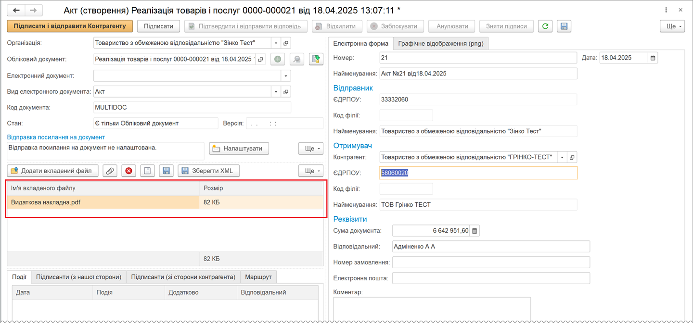Click the magnifier icon next to Обліковий документ

point(297,59)
